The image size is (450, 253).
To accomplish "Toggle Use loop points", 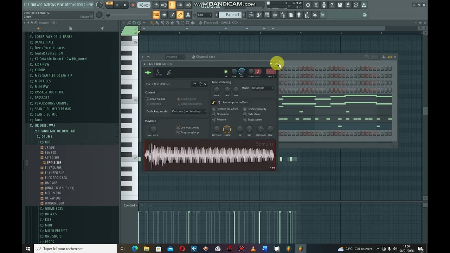I will click(x=188, y=128).
